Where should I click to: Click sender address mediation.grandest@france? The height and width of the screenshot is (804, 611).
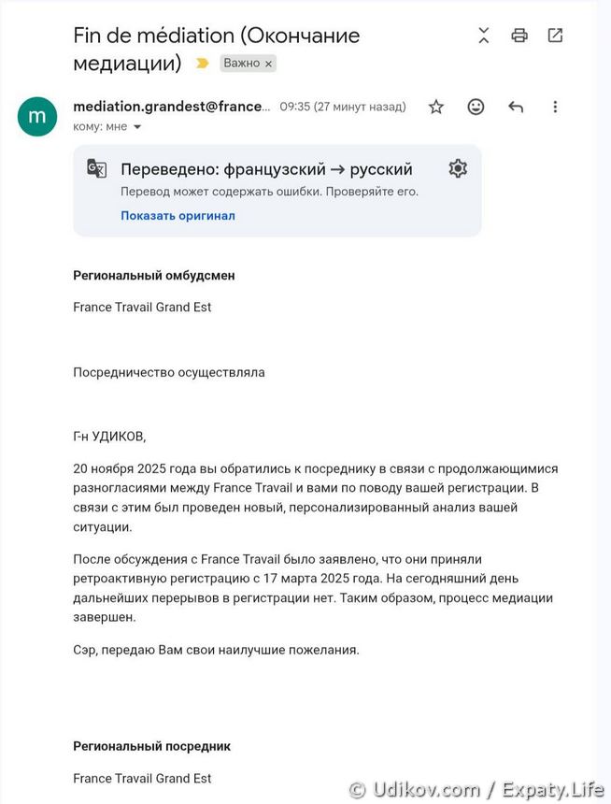pyautogui.click(x=172, y=107)
